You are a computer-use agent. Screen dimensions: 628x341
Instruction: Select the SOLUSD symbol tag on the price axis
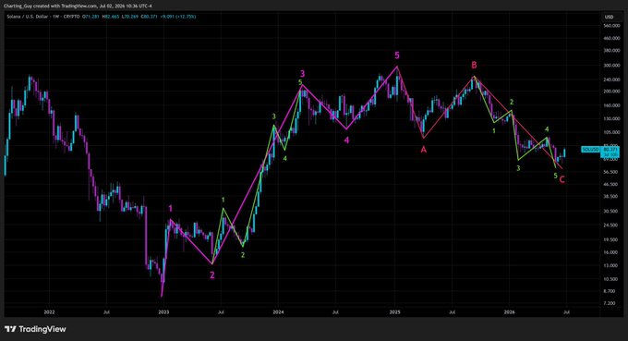click(590, 150)
